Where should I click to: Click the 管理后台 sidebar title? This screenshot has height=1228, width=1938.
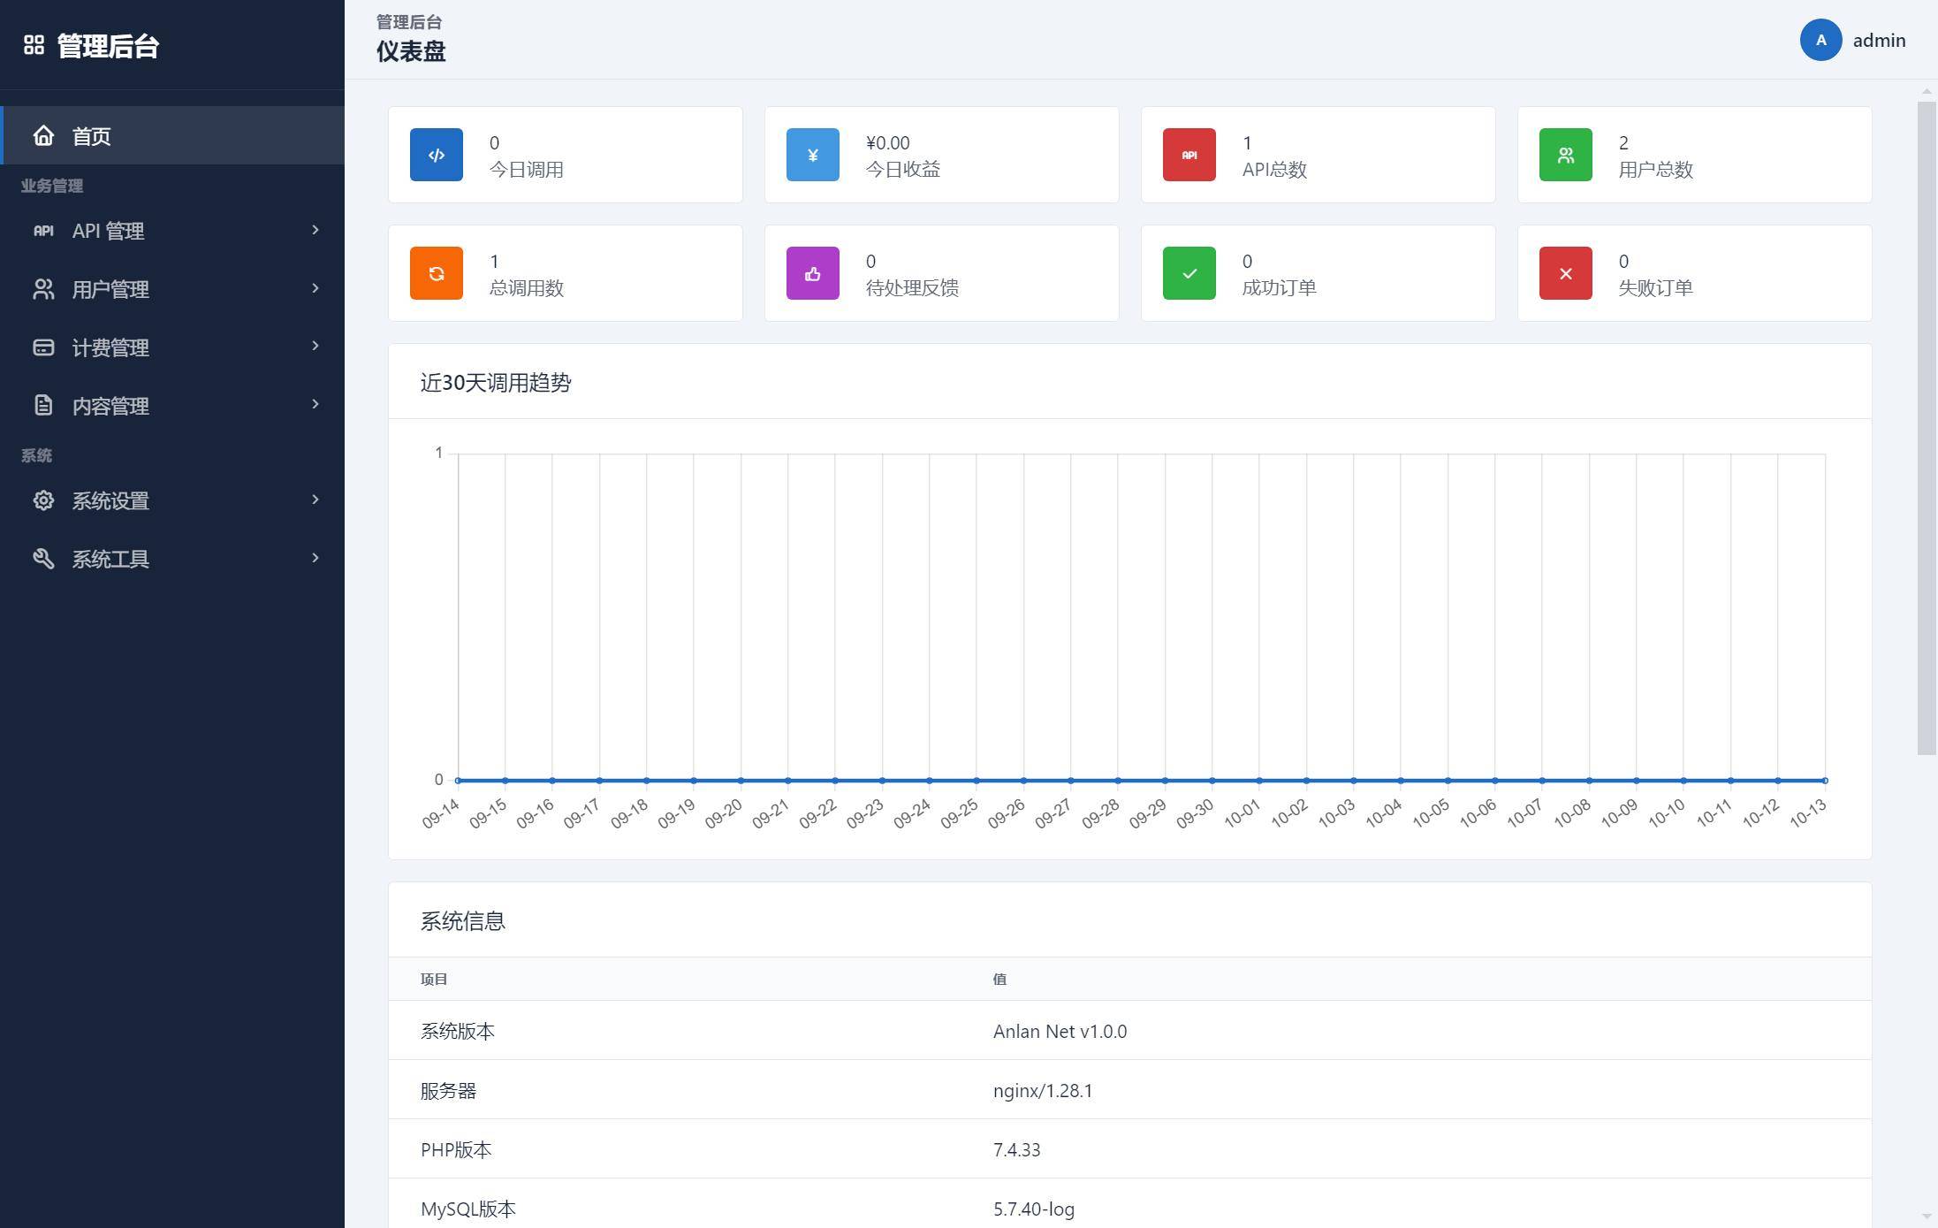coord(108,46)
